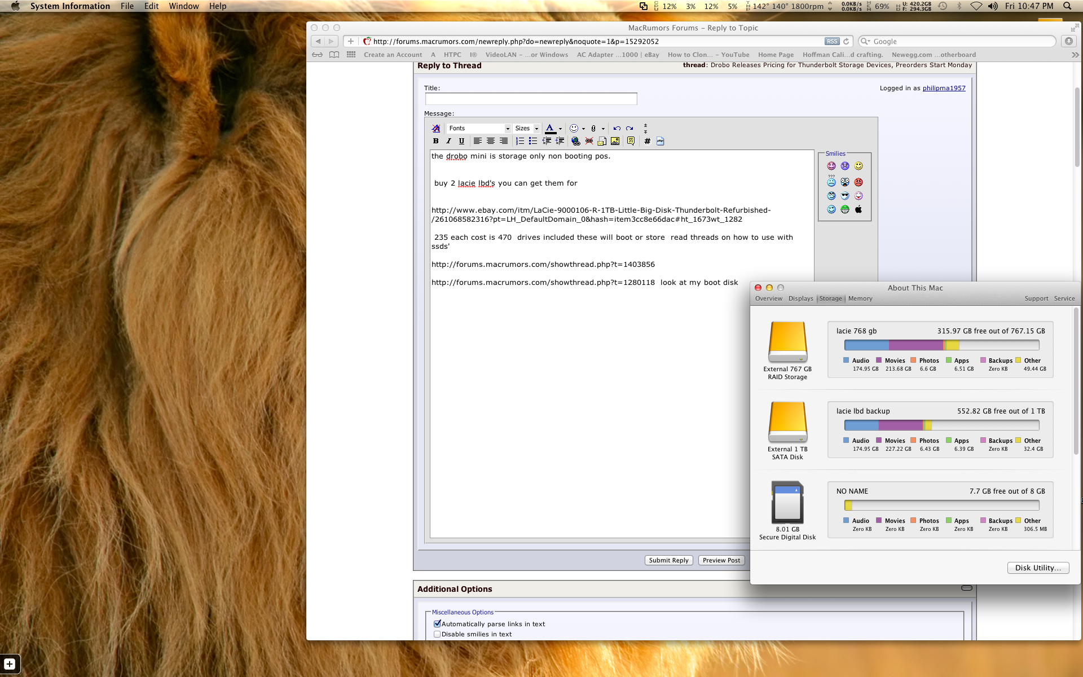Click Support link in About This Mac
This screenshot has height=677, width=1083.
pyautogui.click(x=1036, y=298)
